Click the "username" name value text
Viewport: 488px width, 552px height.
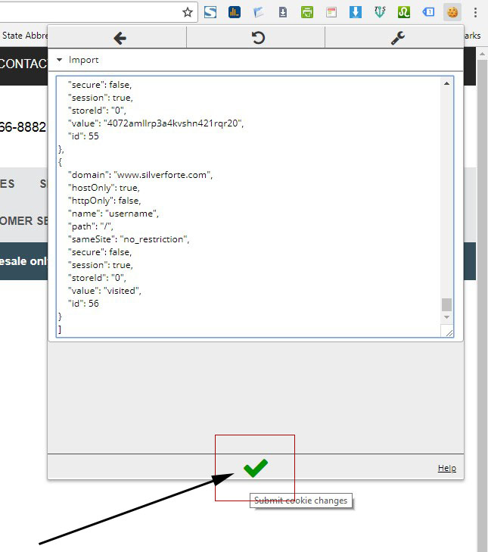[132, 214]
